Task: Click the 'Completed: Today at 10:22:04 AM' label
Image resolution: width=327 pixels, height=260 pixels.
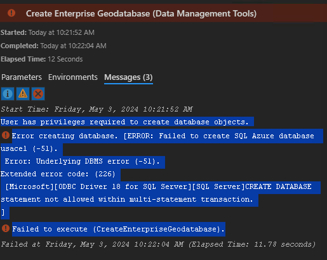Action: pyautogui.click(x=53, y=46)
